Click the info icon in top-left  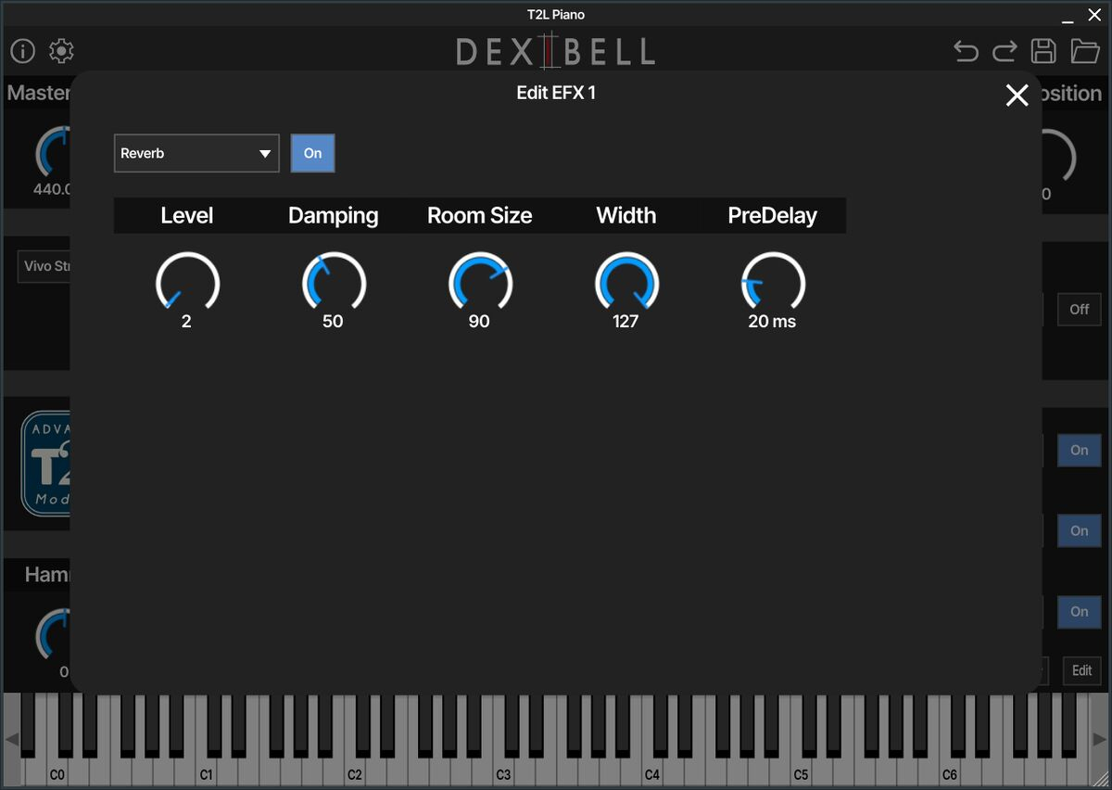point(22,51)
